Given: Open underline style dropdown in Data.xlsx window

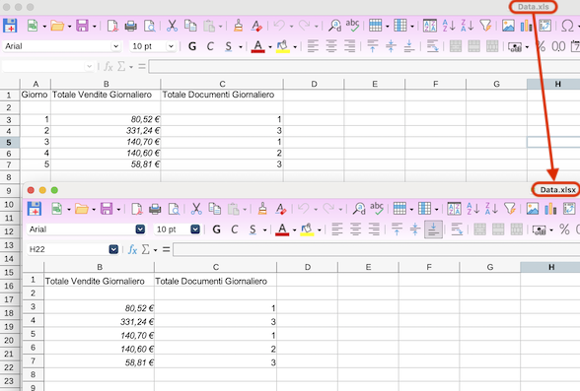Looking at the screenshot, I should [264, 230].
